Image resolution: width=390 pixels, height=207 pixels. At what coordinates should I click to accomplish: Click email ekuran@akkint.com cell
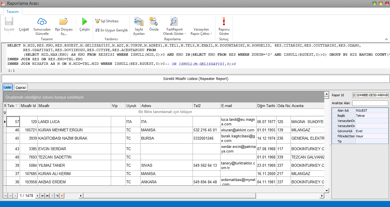click(x=238, y=130)
